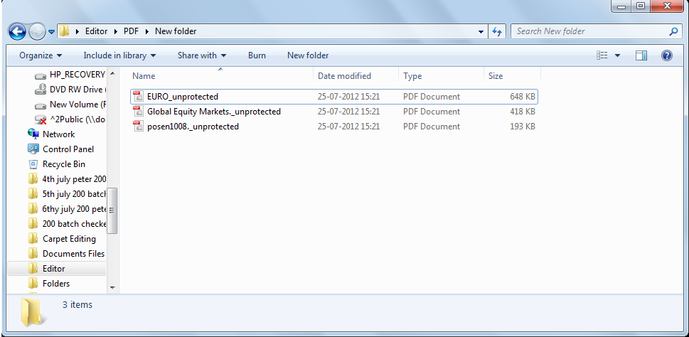Click the 648 KB size cell
This screenshot has width=689, height=337.
click(523, 97)
